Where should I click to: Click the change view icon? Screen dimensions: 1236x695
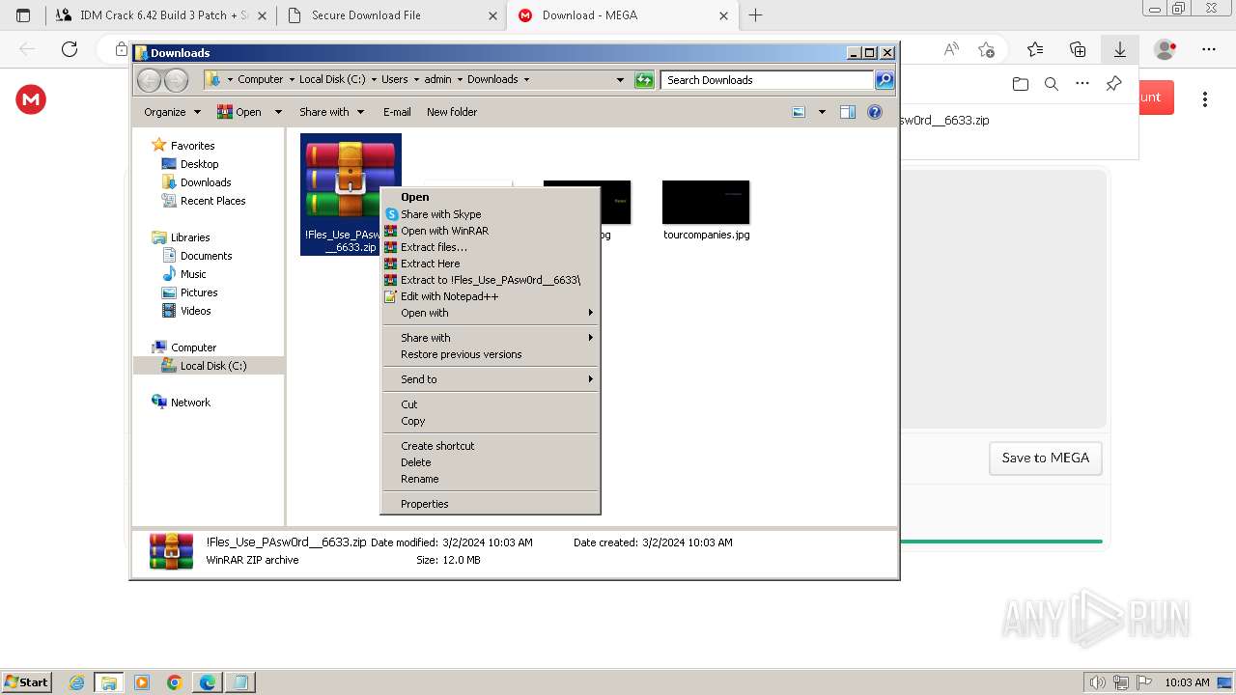tap(799, 112)
